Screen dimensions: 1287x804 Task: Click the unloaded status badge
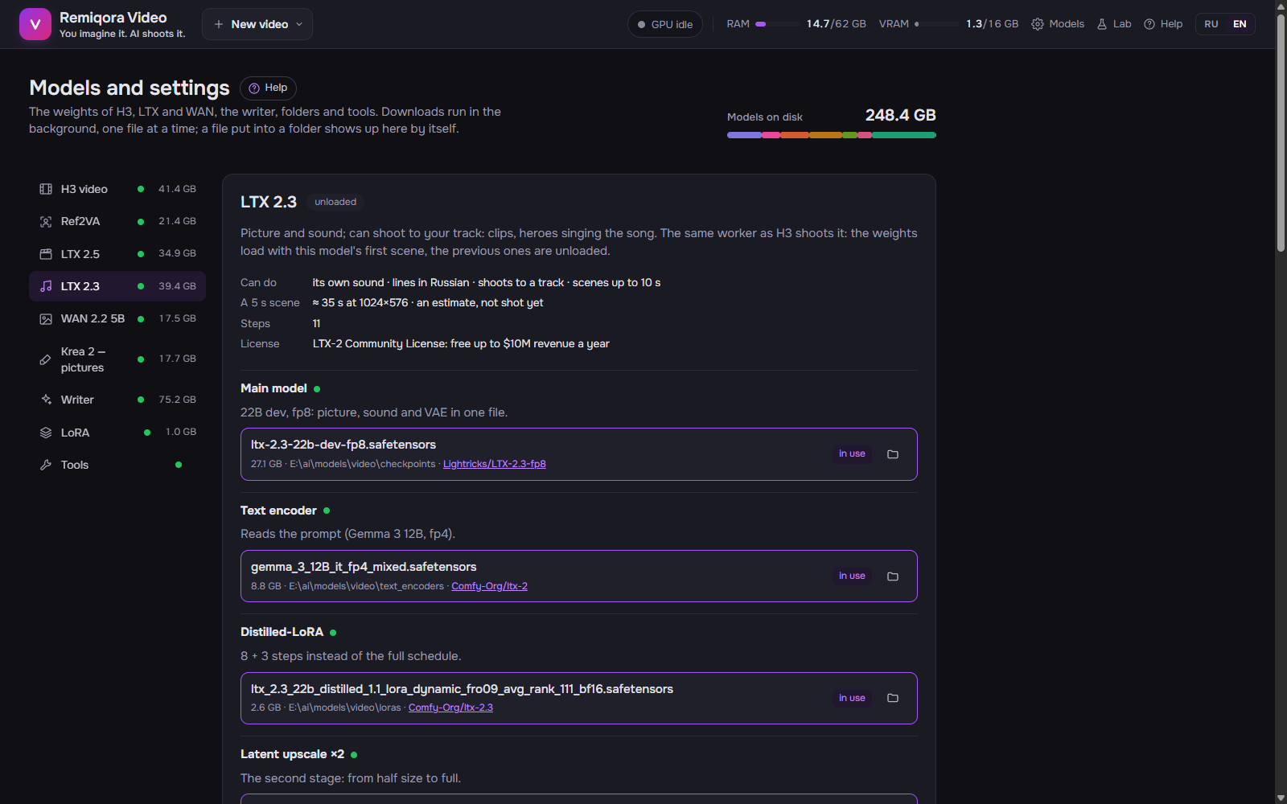click(335, 202)
